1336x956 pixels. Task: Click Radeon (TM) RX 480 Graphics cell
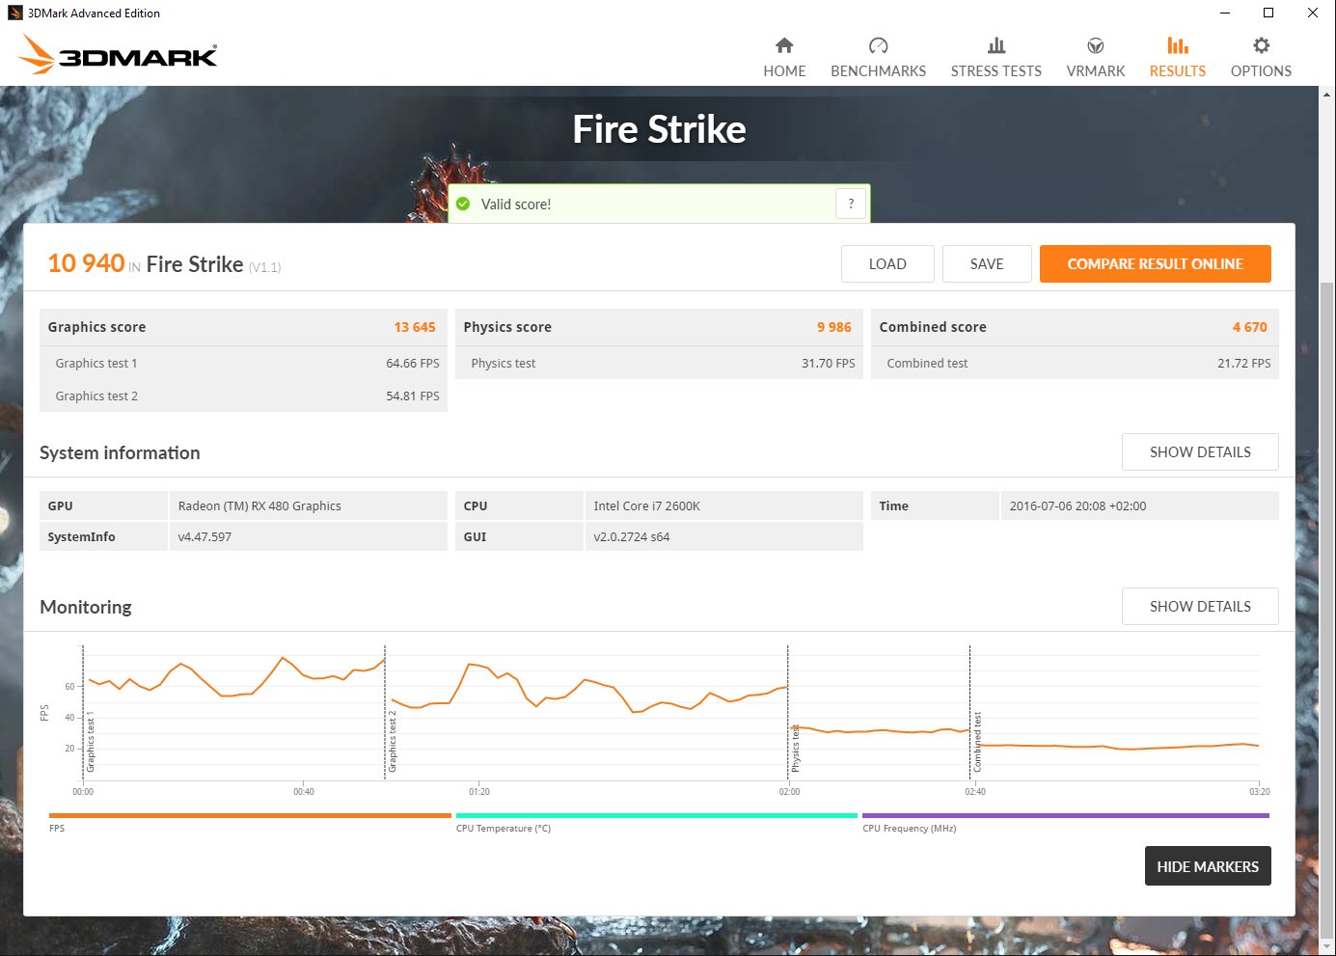click(x=308, y=505)
